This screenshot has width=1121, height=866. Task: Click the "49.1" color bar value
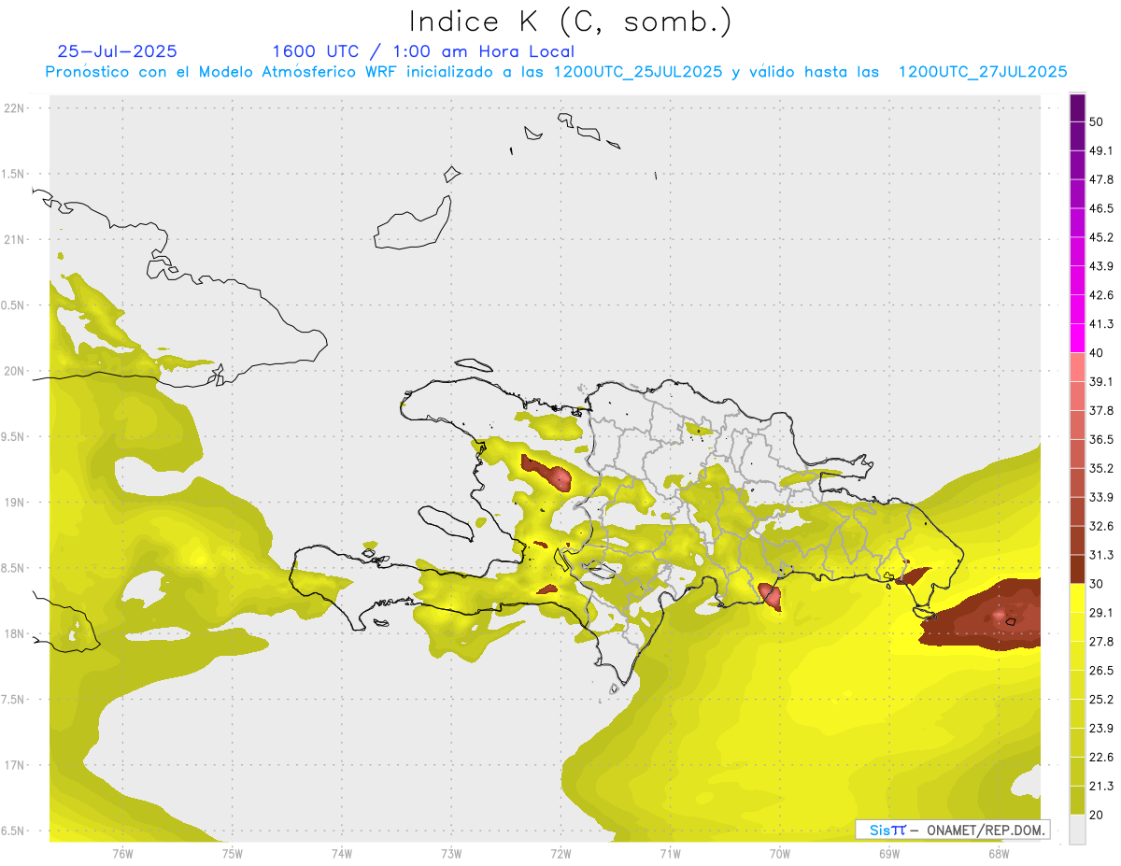tap(1101, 150)
